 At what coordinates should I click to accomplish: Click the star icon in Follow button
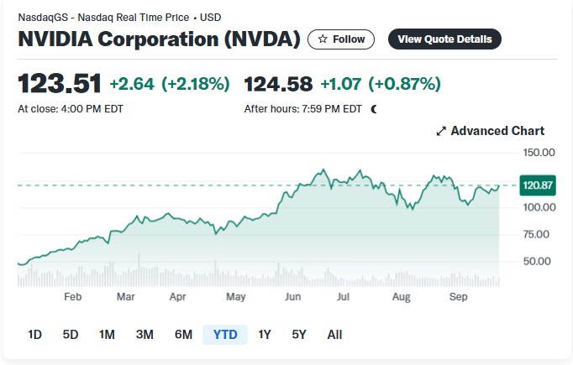click(323, 39)
